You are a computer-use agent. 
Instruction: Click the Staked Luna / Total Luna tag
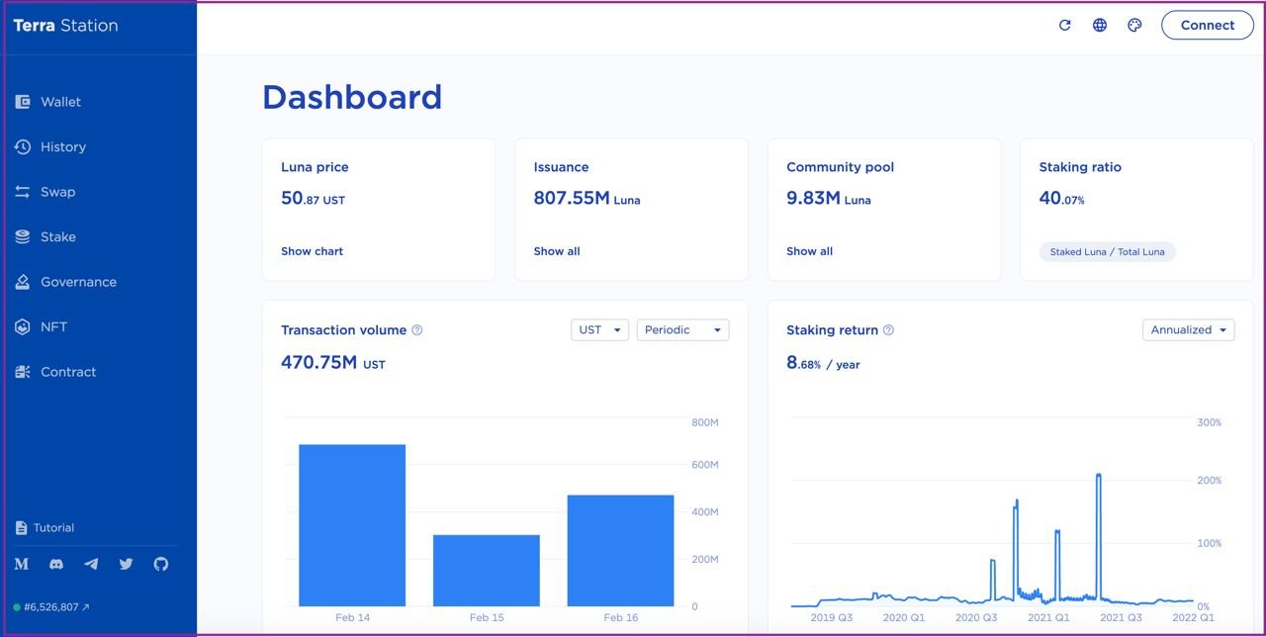1108,252
